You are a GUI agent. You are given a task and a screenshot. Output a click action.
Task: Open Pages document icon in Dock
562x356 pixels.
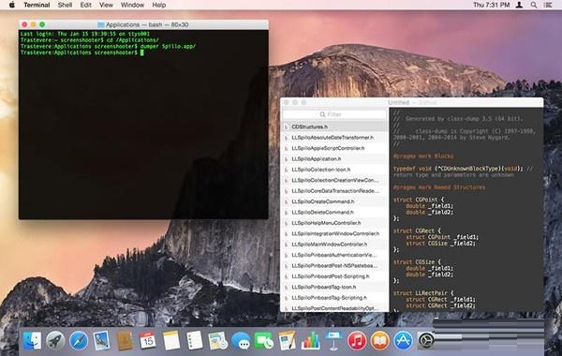pos(288,340)
